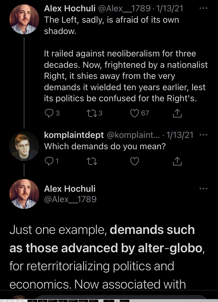Open tweet text 'Which demands do you mean?'
Screen dimensions: 218x302
point(105,146)
